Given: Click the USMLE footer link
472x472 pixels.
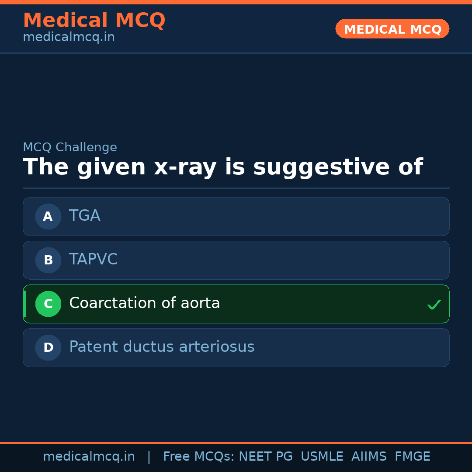Looking at the screenshot, I should click(322, 456).
